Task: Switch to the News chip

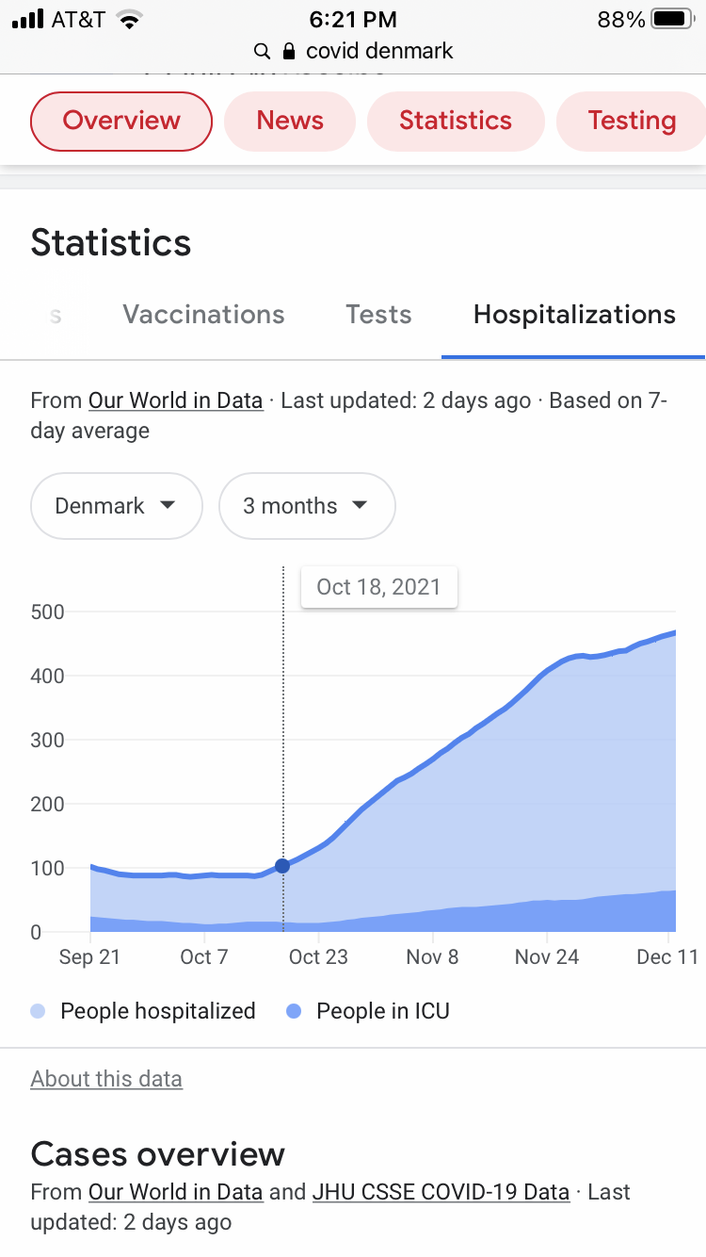Action: tap(290, 121)
